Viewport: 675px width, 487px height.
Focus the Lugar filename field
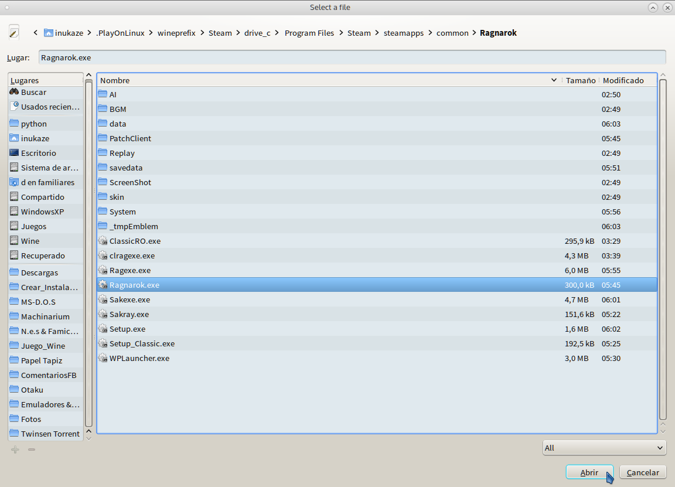[x=352, y=57]
